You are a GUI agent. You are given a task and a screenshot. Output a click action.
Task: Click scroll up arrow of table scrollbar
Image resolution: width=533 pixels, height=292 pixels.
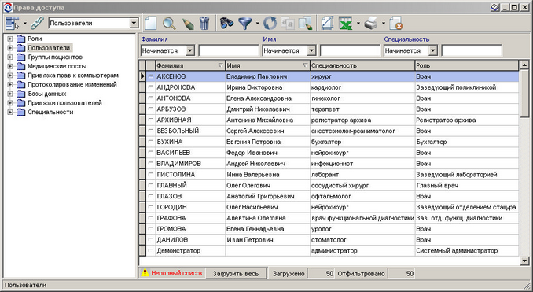pyautogui.click(x=524, y=65)
